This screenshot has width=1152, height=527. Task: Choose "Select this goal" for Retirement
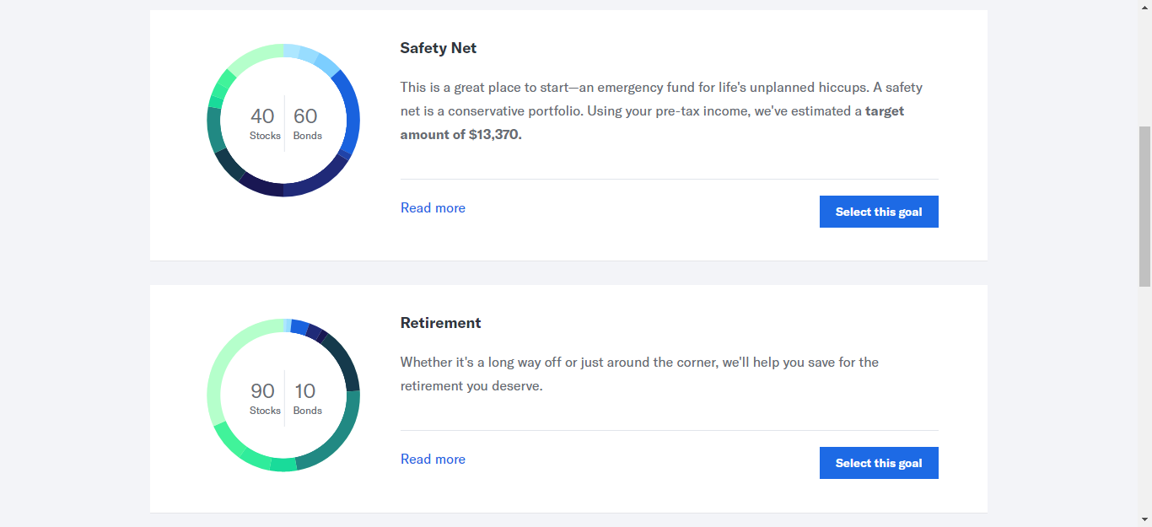click(879, 463)
